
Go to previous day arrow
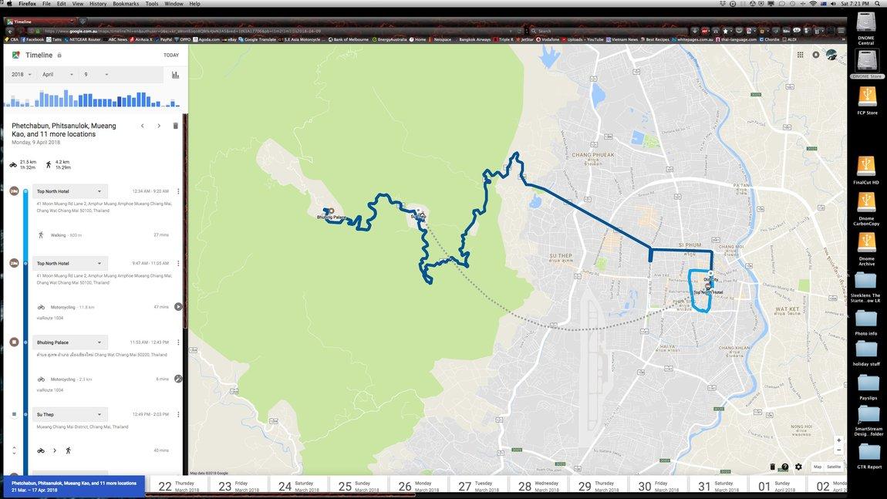tap(143, 126)
